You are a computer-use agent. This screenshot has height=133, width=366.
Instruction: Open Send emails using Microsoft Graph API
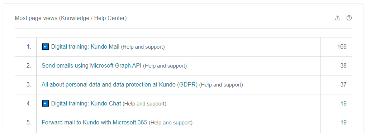[x=91, y=66]
